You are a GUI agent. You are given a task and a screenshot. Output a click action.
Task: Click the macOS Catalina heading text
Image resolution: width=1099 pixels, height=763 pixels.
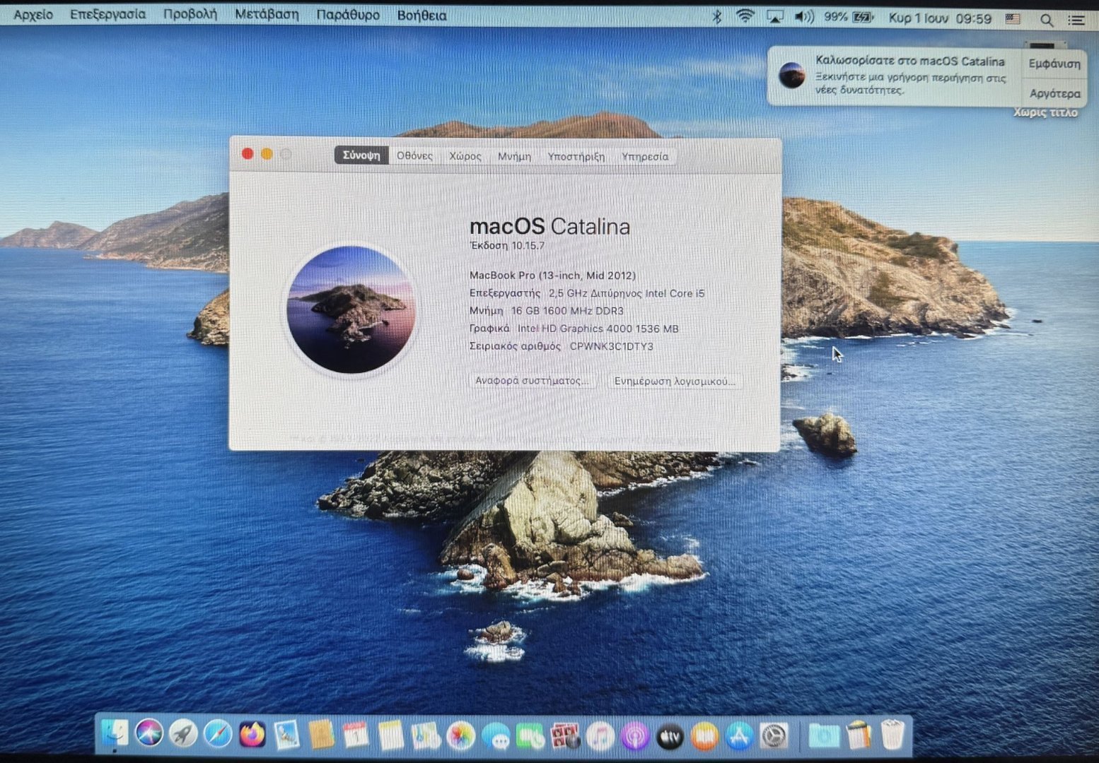[x=549, y=226]
